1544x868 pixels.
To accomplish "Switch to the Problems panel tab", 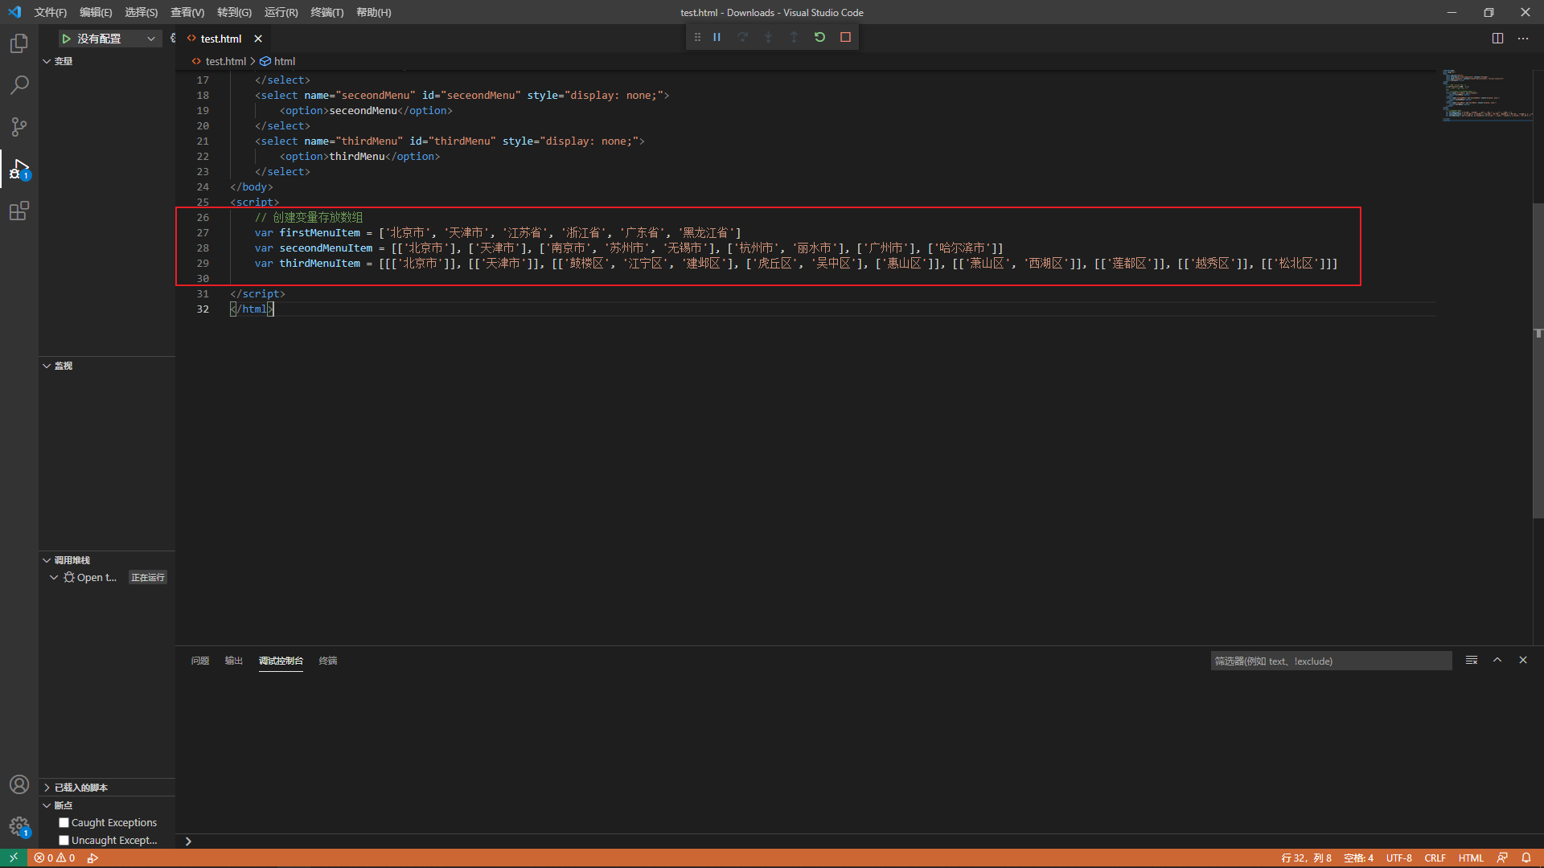I will pos(199,661).
